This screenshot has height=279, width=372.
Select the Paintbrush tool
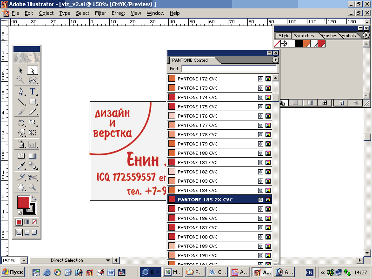click(x=20, y=111)
